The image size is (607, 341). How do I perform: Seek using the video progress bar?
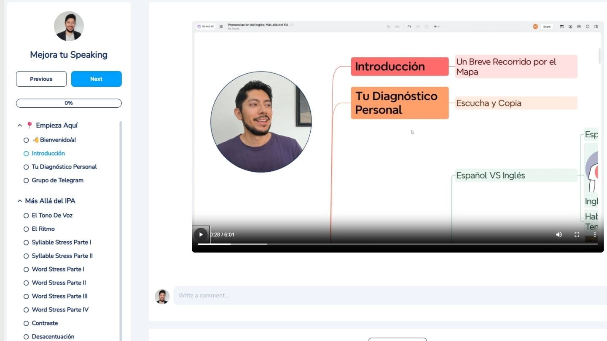[398, 244]
